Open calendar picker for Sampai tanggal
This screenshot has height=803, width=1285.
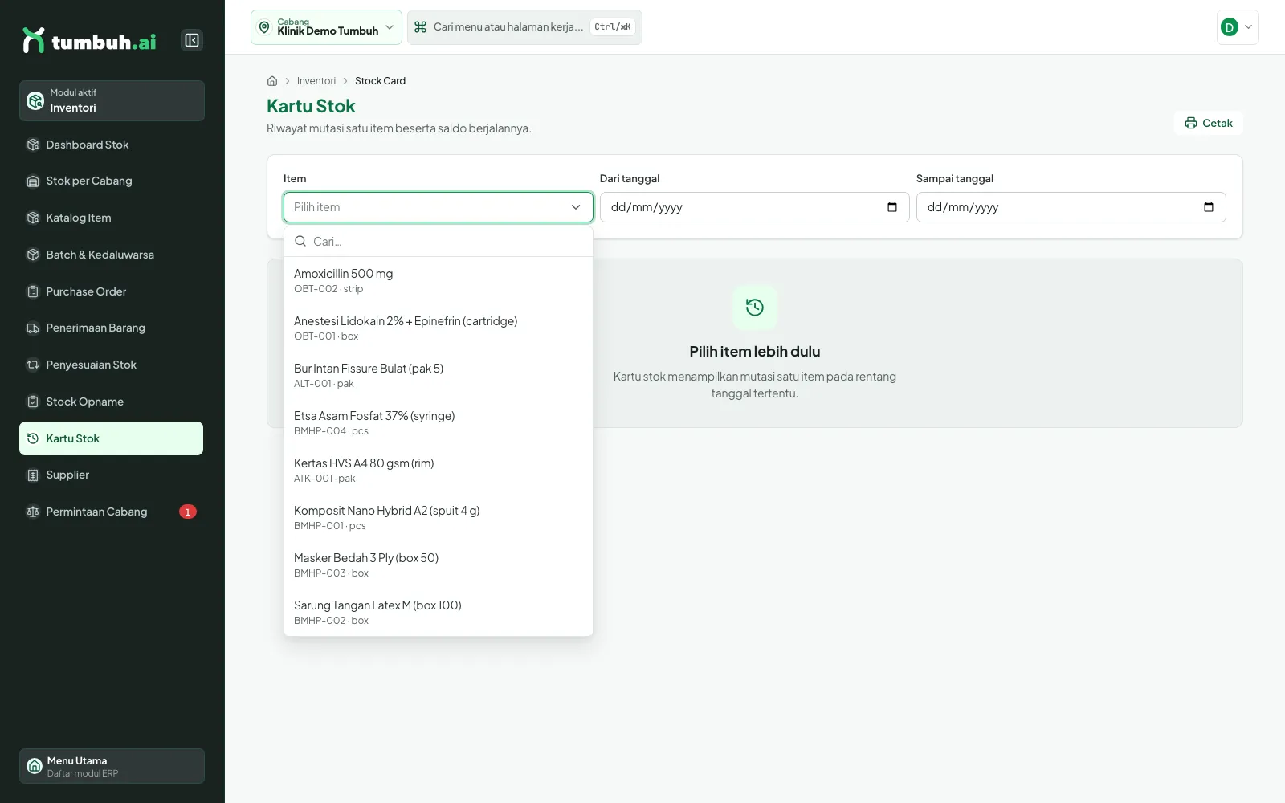[1209, 207]
